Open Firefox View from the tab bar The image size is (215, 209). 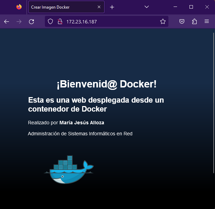pyautogui.click(x=19, y=7)
